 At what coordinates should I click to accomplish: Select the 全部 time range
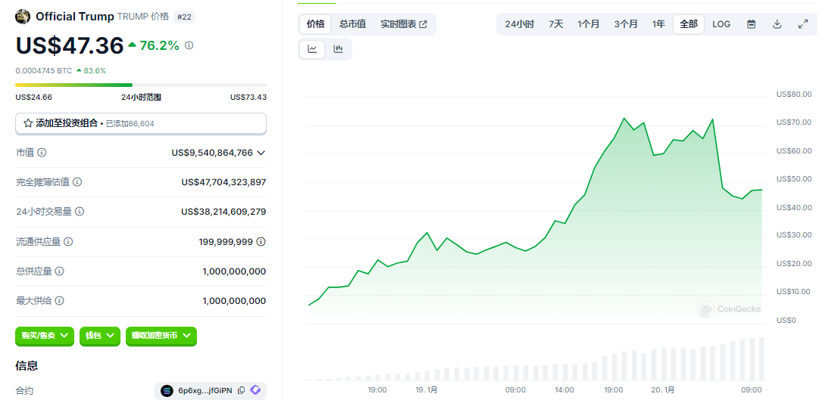pos(689,24)
